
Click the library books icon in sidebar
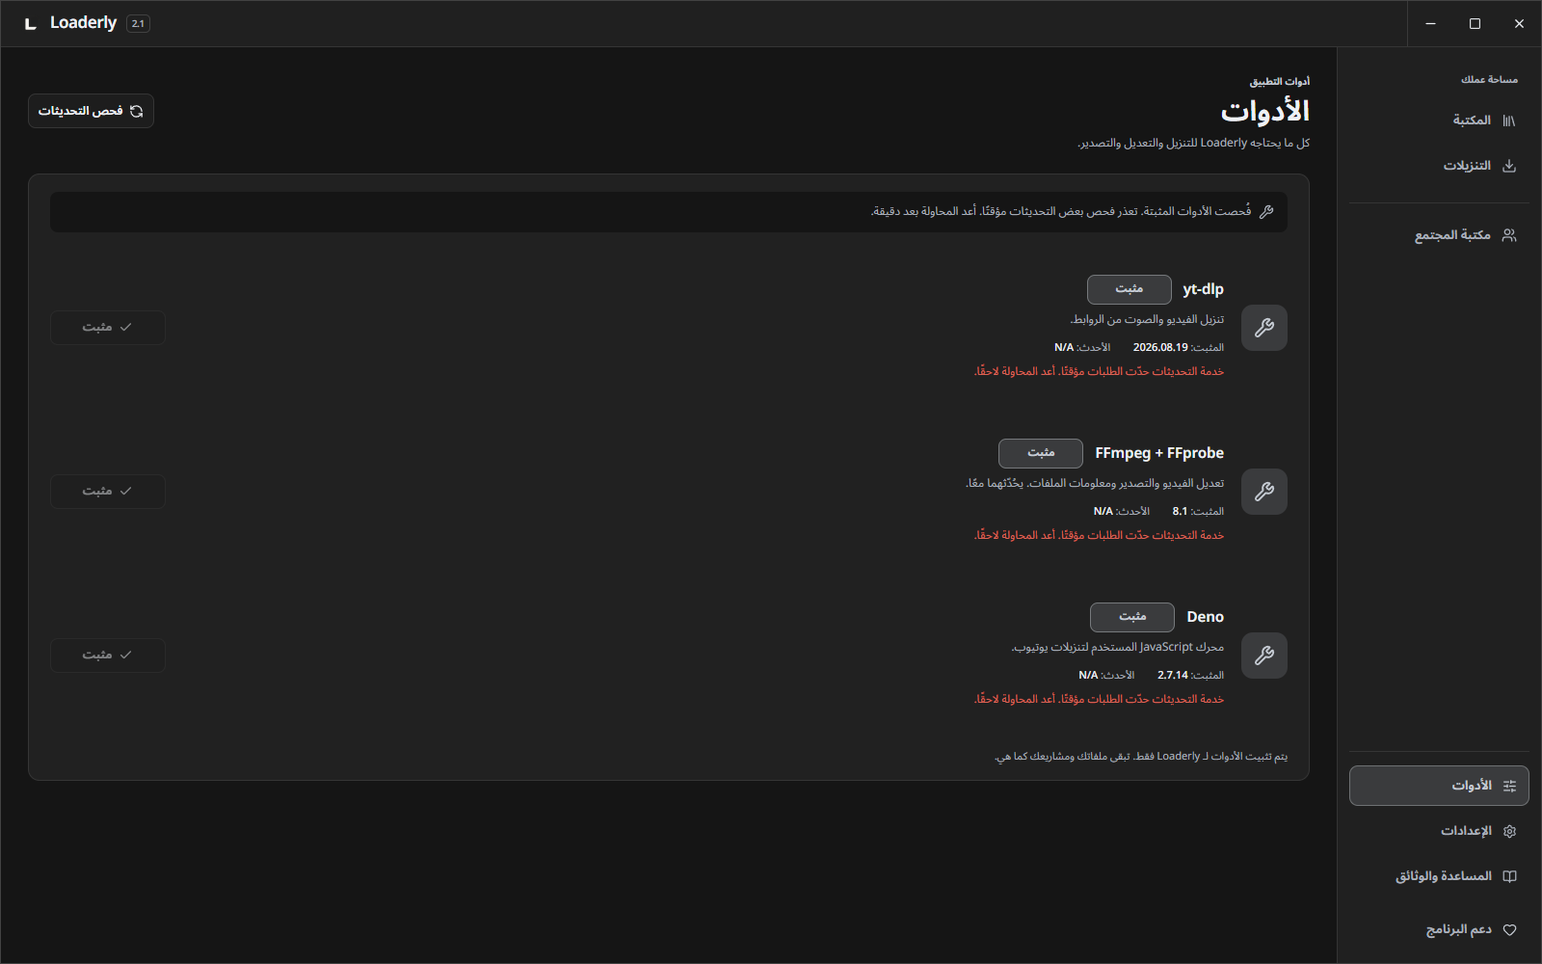pos(1509,120)
